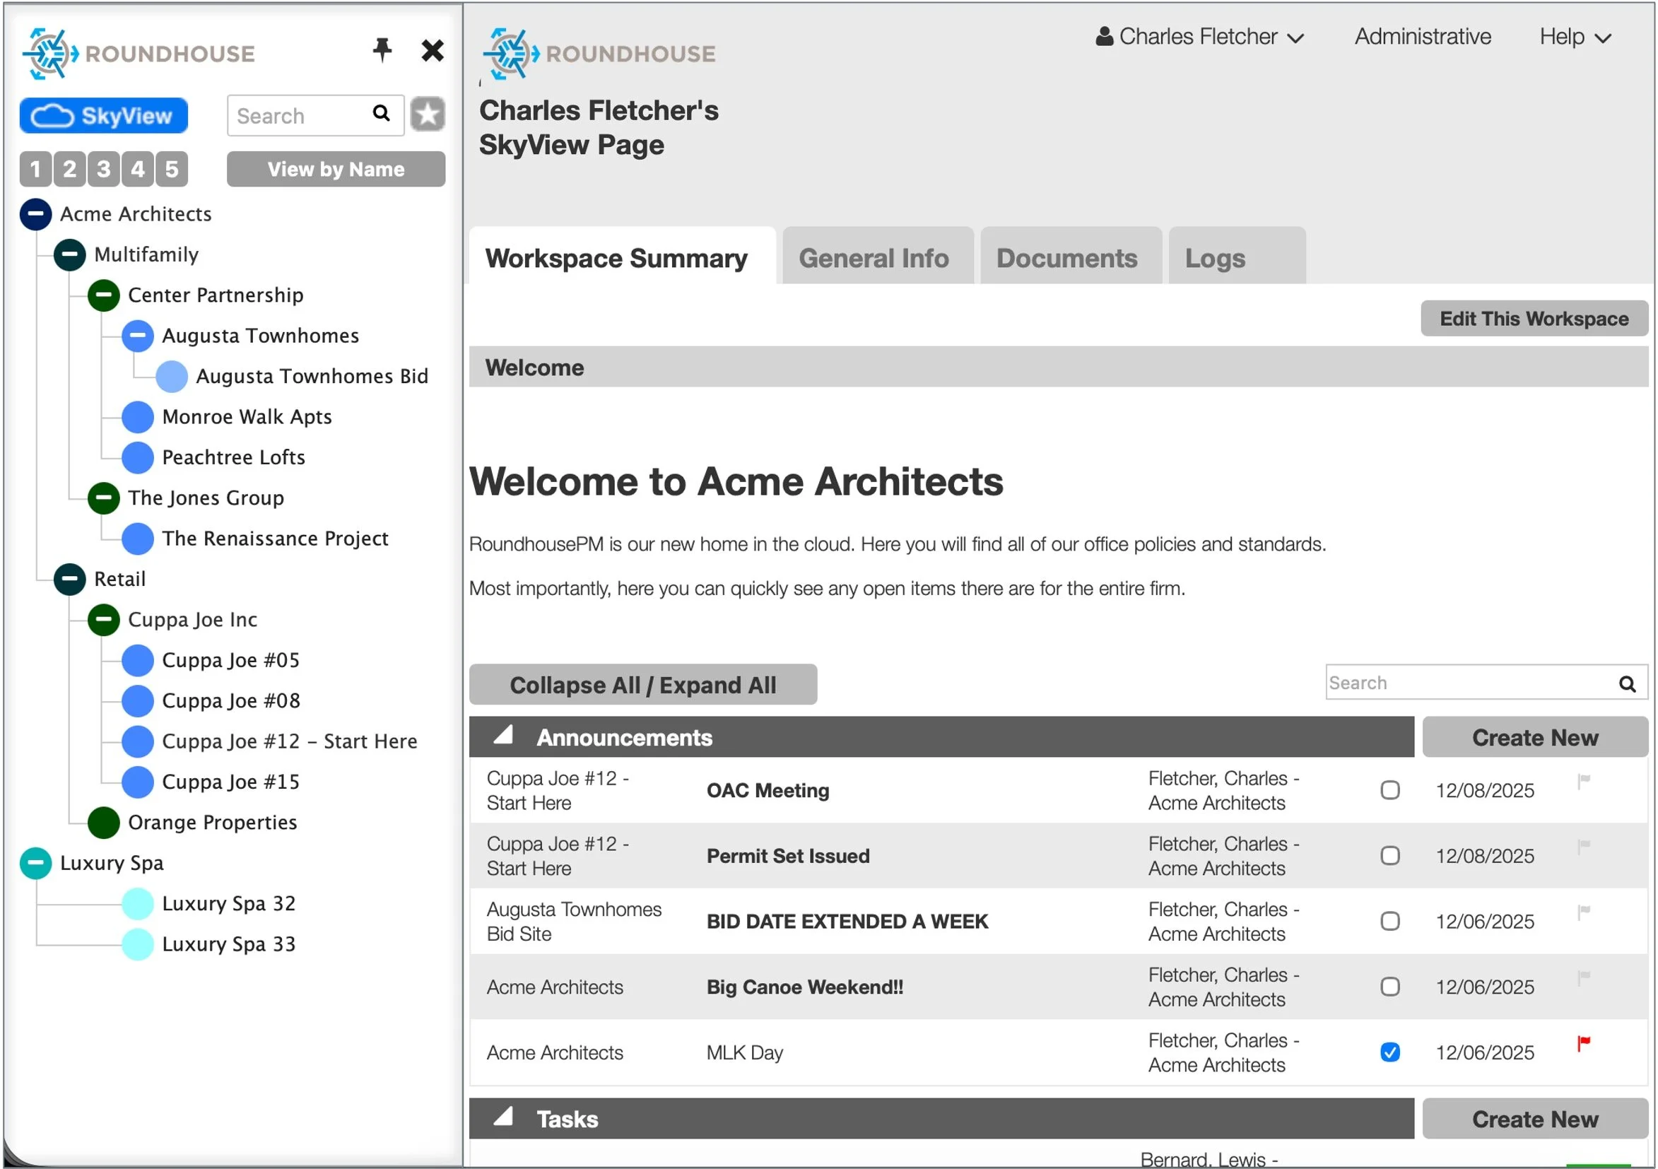Uncheck the MLK Day announcement checkbox
1658x1169 pixels.
pos(1389,1052)
